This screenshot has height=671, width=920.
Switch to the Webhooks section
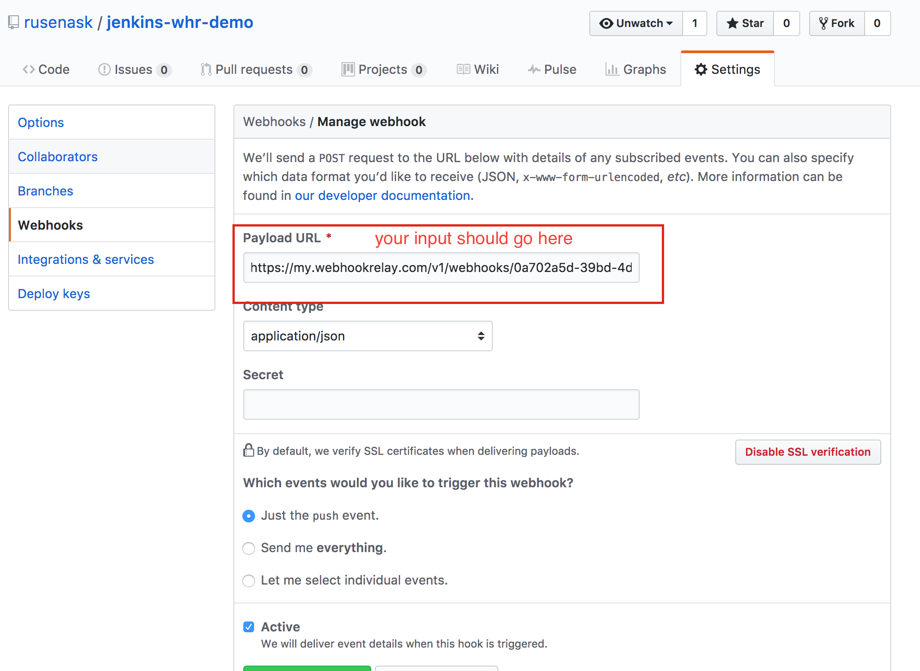click(50, 225)
